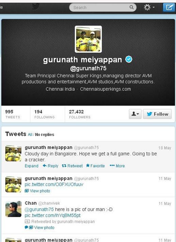Reply to the Cloudy day in Bangalore tweet
This screenshot has width=176, height=242.
click(x=50, y=166)
